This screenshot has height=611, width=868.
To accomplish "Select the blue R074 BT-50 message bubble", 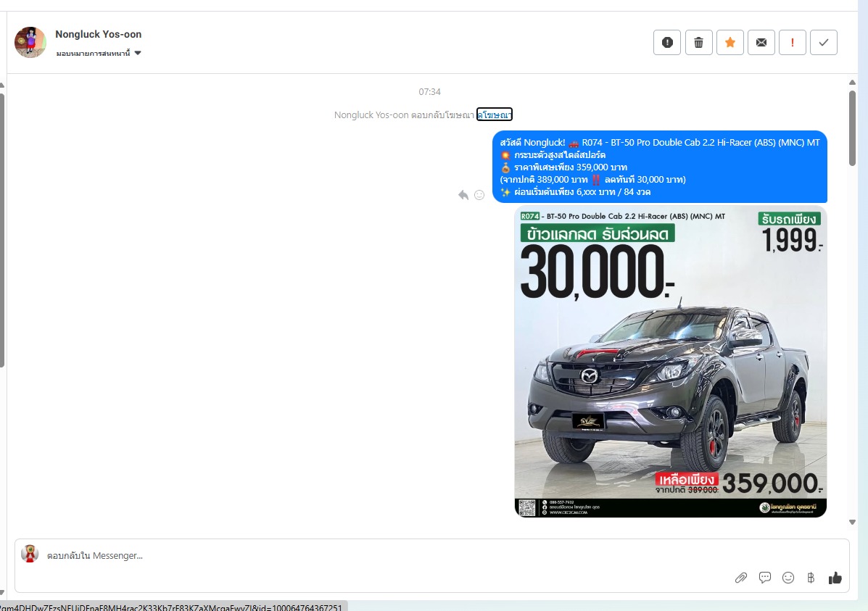I will click(660, 167).
